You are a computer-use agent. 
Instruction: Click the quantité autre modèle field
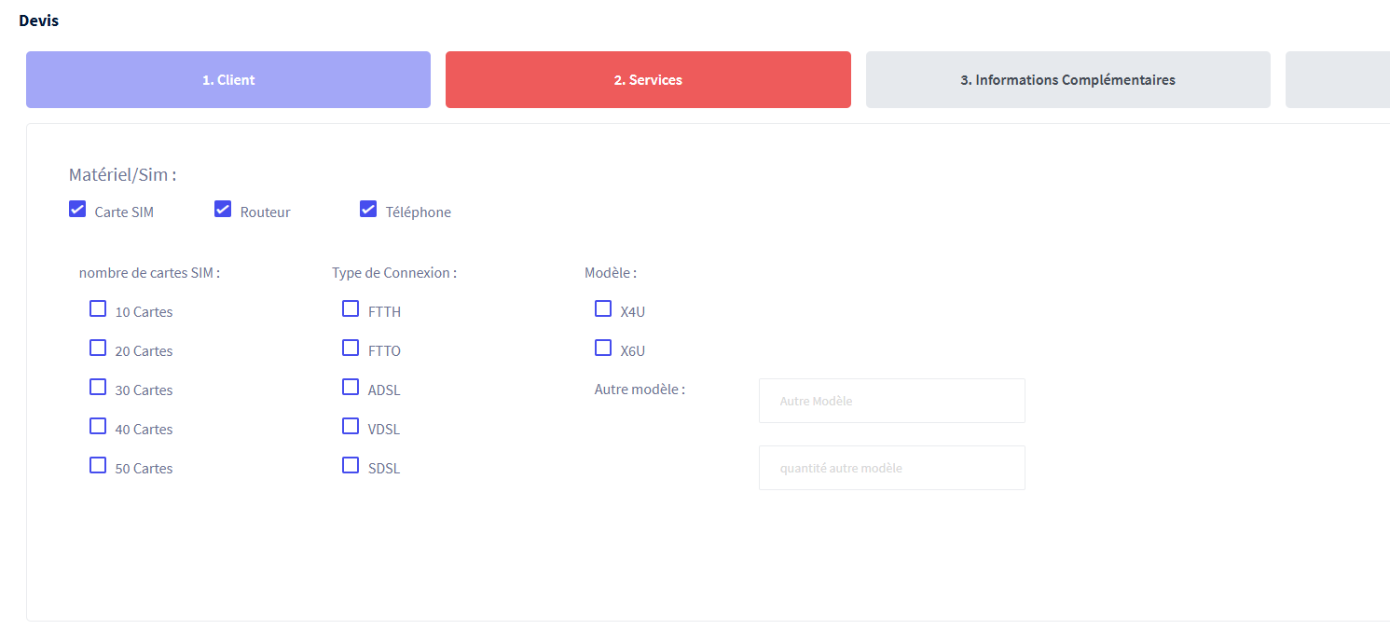[892, 468]
